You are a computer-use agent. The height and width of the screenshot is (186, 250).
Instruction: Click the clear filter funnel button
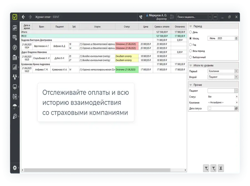tap(213, 168)
